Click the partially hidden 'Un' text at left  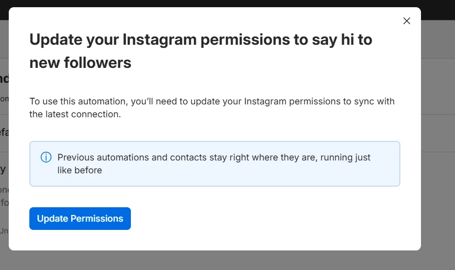[4, 231]
